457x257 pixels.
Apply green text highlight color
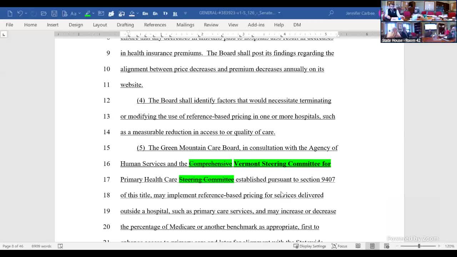pyautogui.click(x=87, y=13)
